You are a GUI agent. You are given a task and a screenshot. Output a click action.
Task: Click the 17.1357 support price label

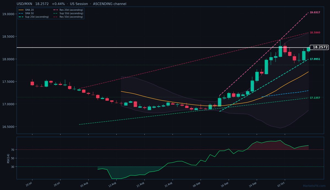(x=315, y=98)
